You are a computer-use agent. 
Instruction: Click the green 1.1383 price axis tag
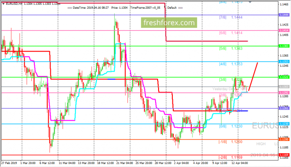pyautogui.click(x=284, y=46)
